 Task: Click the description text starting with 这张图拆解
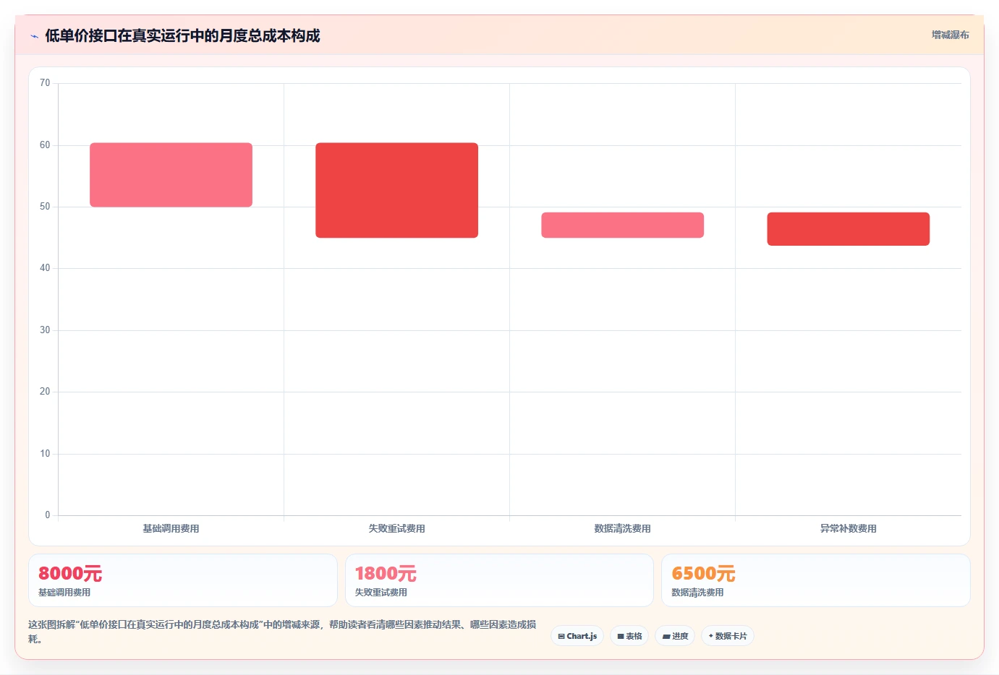(x=282, y=632)
